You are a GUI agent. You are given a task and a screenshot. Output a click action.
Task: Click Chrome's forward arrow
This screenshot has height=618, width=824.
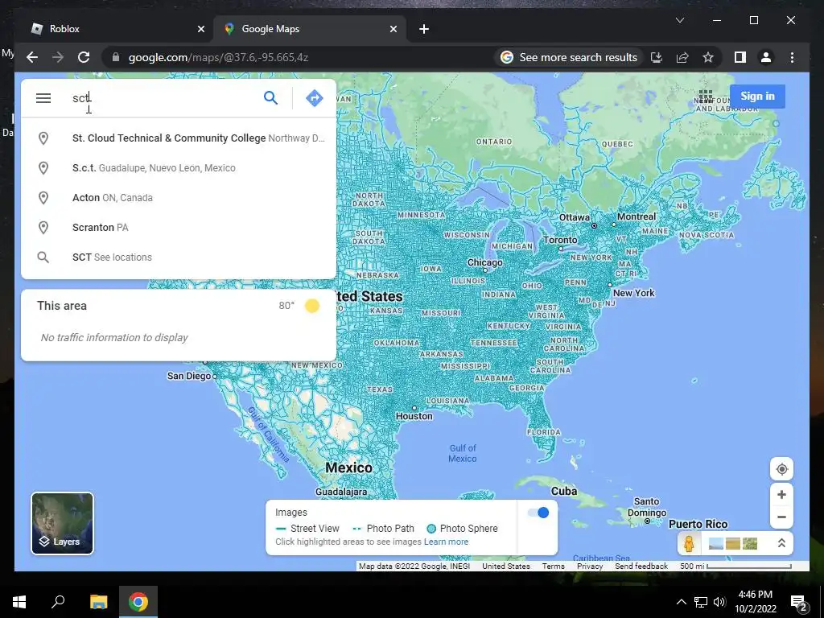click(58, 57)
